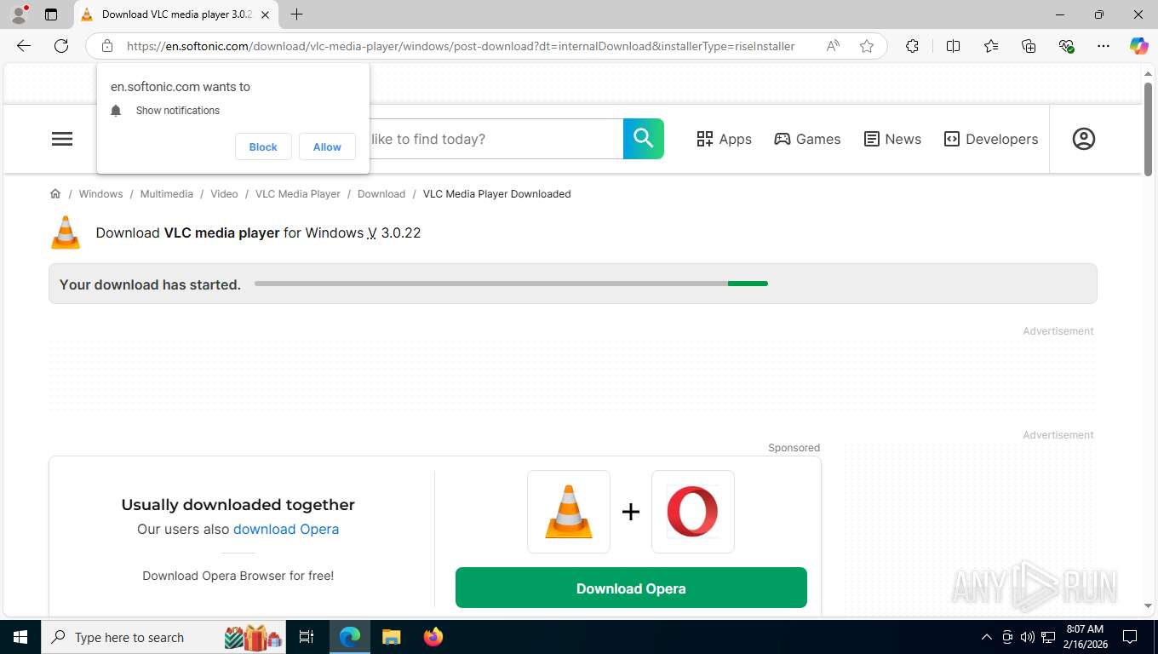Viewport: 1158px width, 654px height.
Task: Open Download breadcrumb link
Action: coord(381,194)
